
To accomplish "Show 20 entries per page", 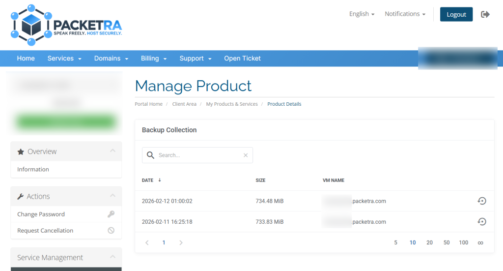I will 429,243.
